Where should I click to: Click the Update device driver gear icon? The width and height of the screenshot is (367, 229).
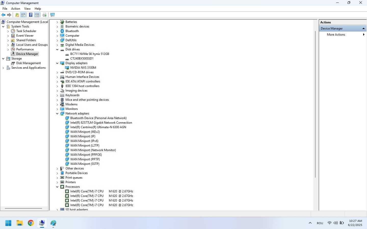click(x=45, y=15)
